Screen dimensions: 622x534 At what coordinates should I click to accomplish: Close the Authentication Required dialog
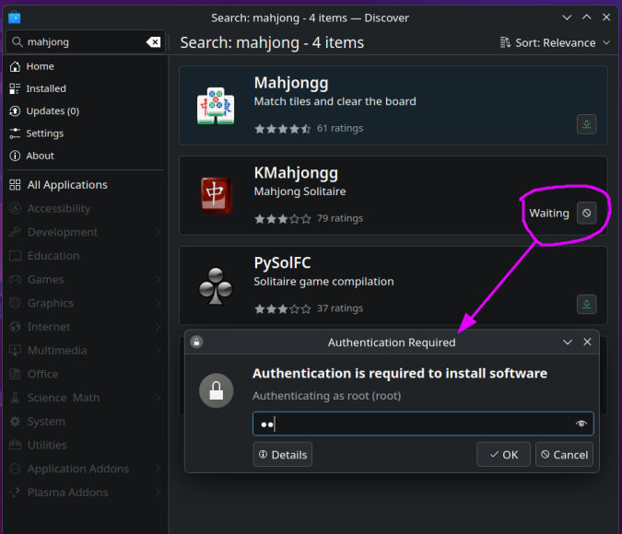[x=587, y=342]
